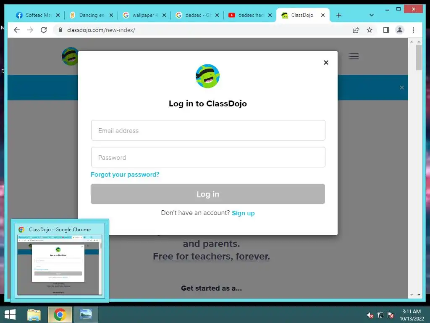Click the scrollbar up arrow
The height and width of the screenshot is (323, 430).
click(419, 42)
